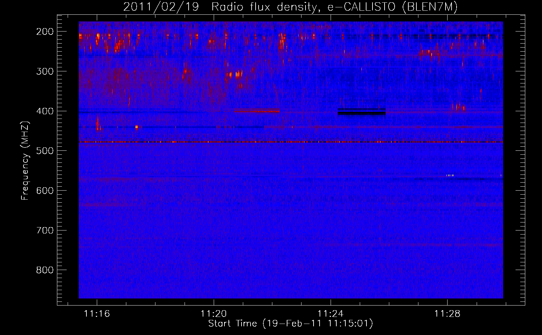This screenshot has height=335, width=542.
Task: Click the 'Start Time (19-Feb-11 11:15:01)' label
Action: click(290, 324)
